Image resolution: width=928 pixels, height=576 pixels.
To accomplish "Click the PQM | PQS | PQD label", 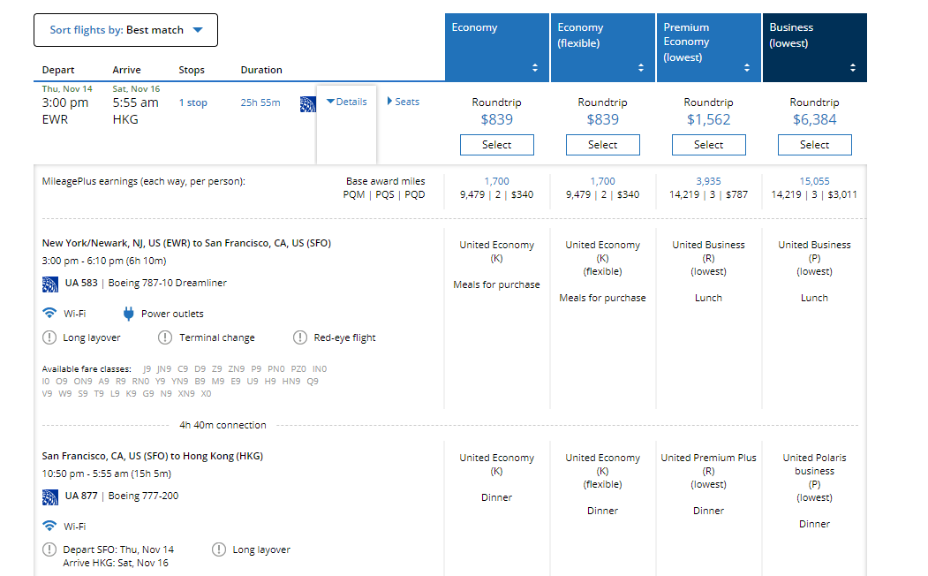I will coord(384,194).
